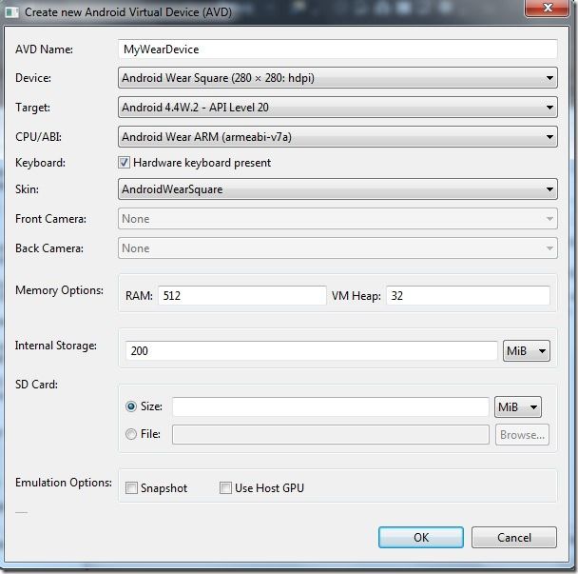This screenshot has width=578, height=574.
Task: Click the Cancel button
Action: 514,538
